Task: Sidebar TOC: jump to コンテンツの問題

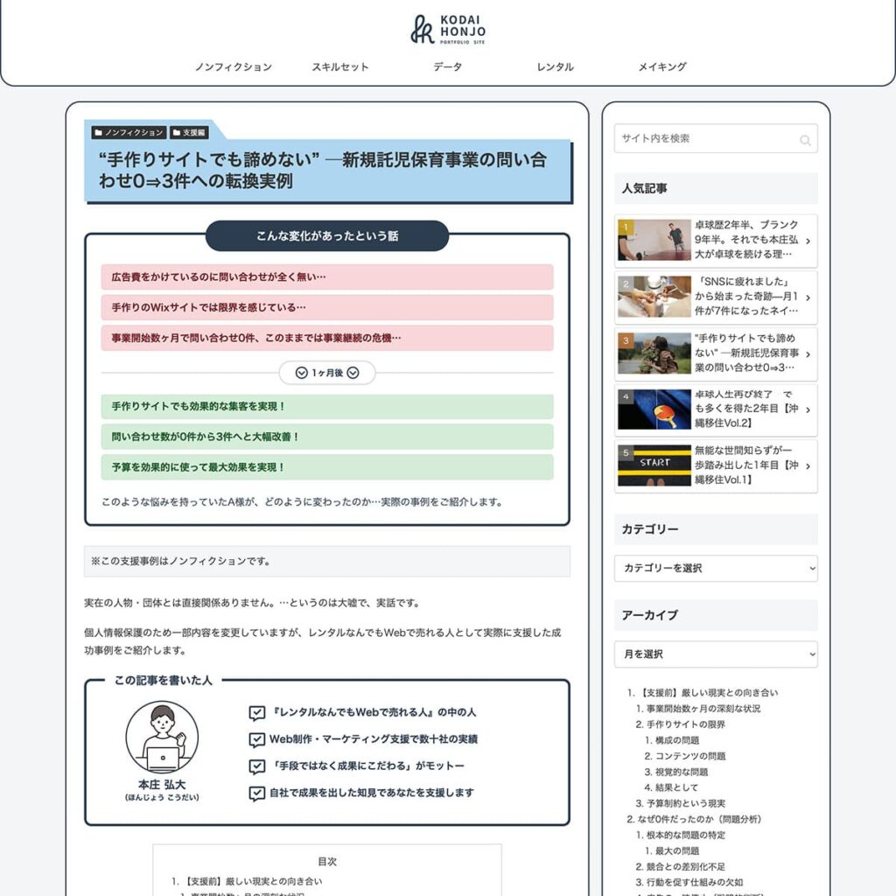Action: pos(690,756)
